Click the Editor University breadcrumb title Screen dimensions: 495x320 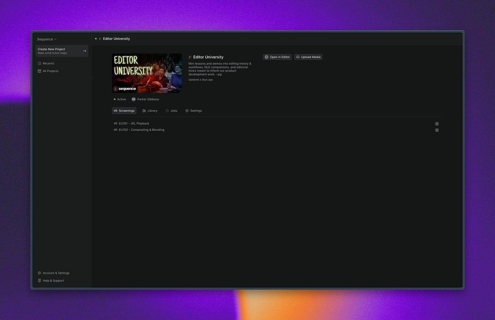116,39
